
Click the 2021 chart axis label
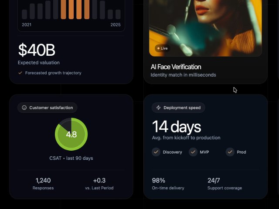pyautogui.click(x=27, y=25)
